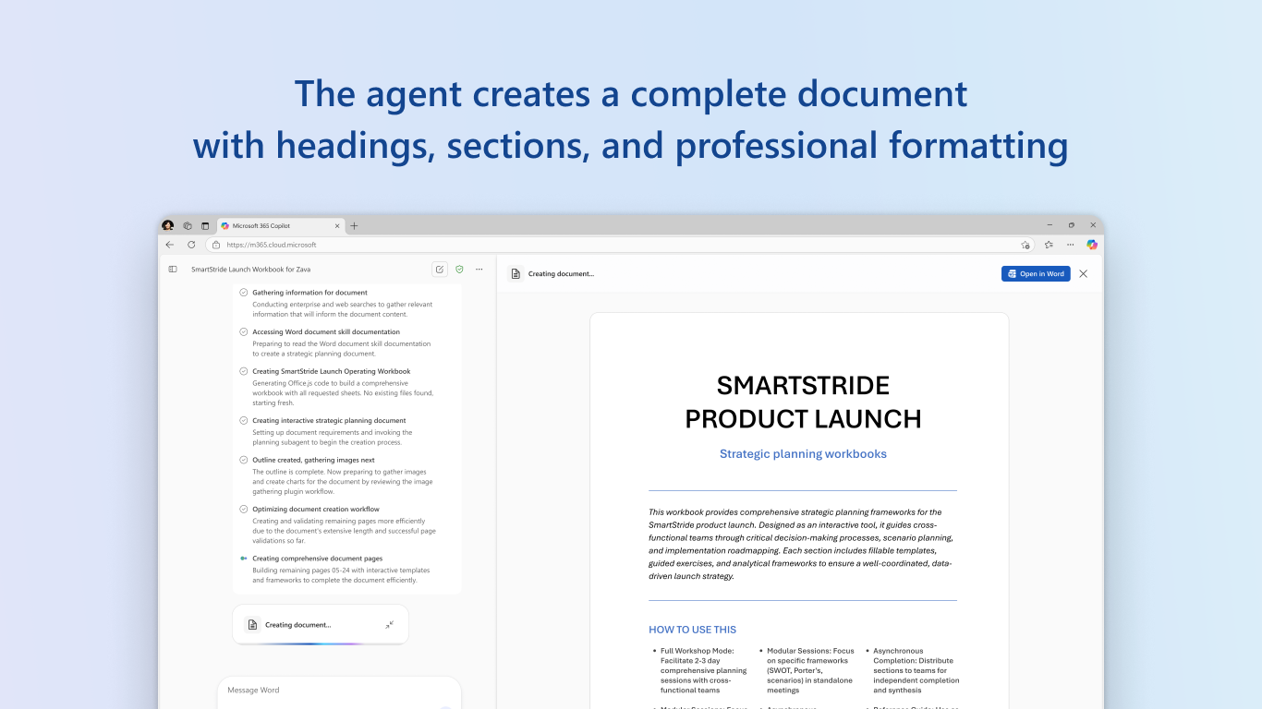The image size is (1262, 709).
Task: Click the m365.cloud.microsoft address bar
Action: point(621,245)
